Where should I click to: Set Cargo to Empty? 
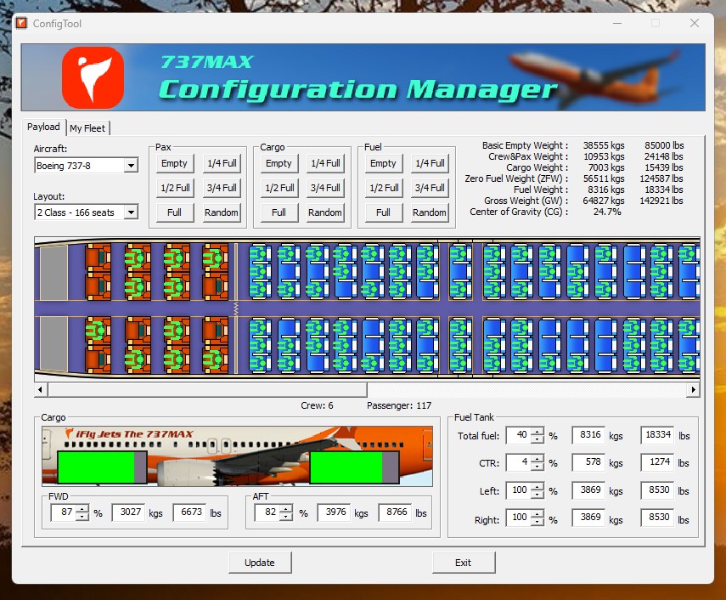point(279,163)
